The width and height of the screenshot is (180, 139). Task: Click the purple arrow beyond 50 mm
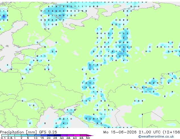coord(90,135)
